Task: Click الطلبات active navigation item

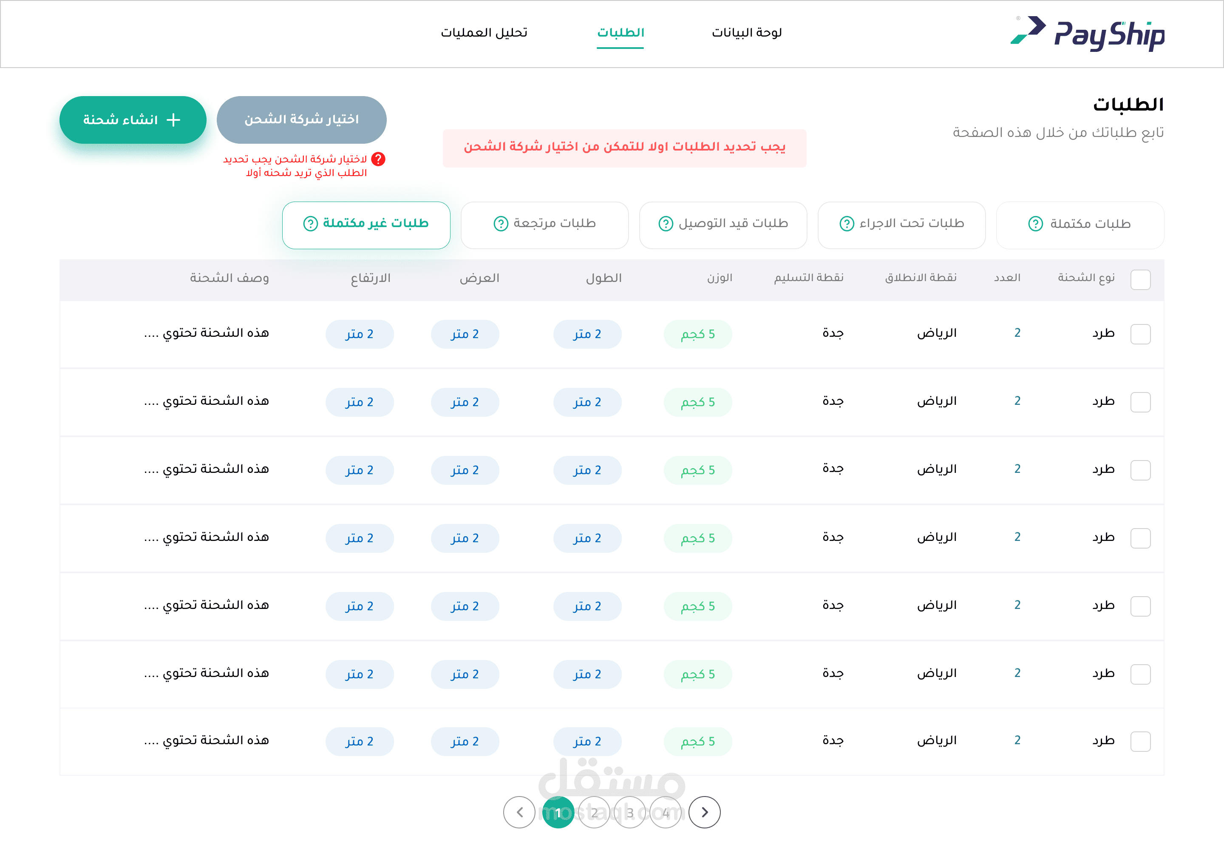Action: 620,33
